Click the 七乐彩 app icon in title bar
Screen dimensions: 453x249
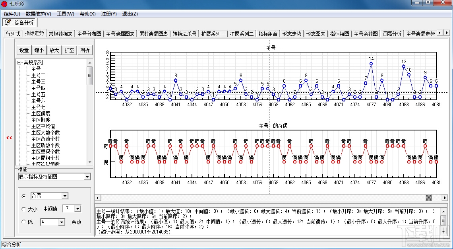[x=4, y=4]
